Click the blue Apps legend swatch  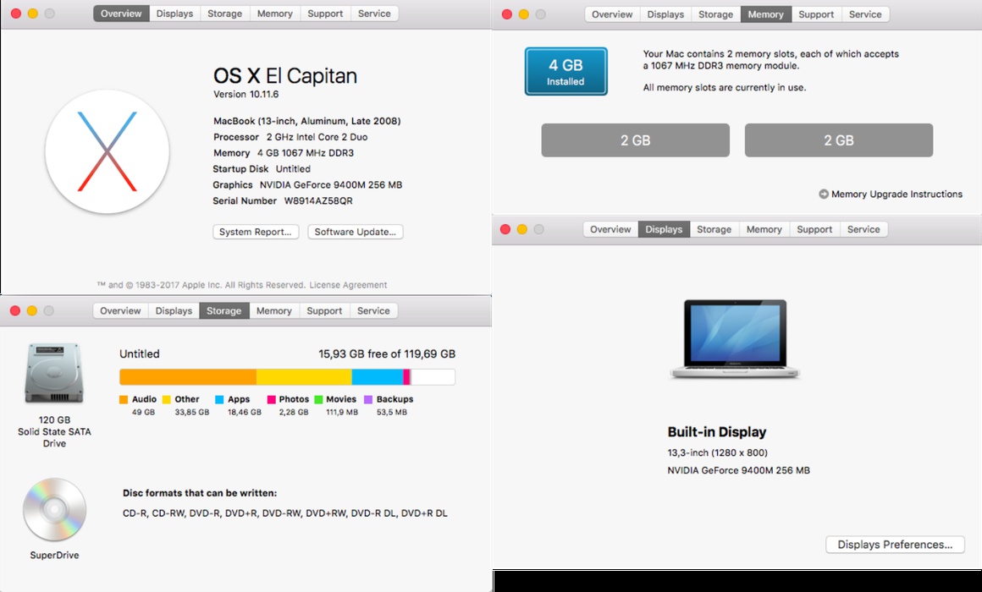(x=219, y=399)
